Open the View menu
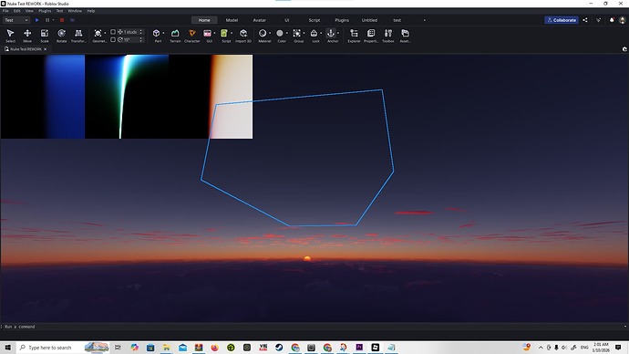629x354 pixels. 29,11
